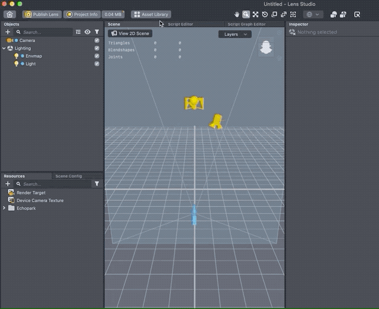
Task: Open the Scene Config tab
Action: [69, 176]
